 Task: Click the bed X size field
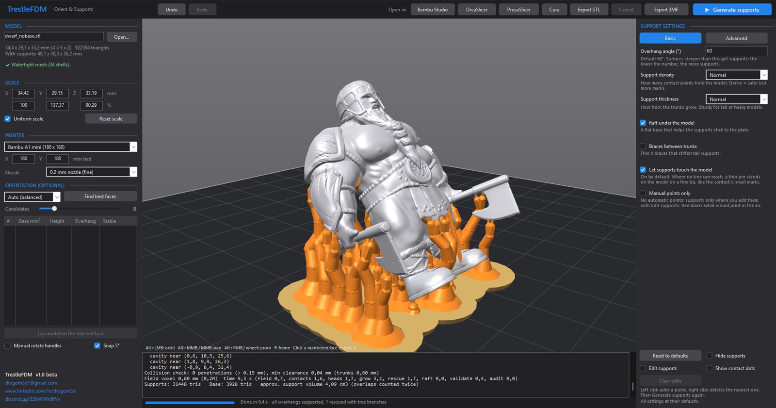[x=23, y=159]
